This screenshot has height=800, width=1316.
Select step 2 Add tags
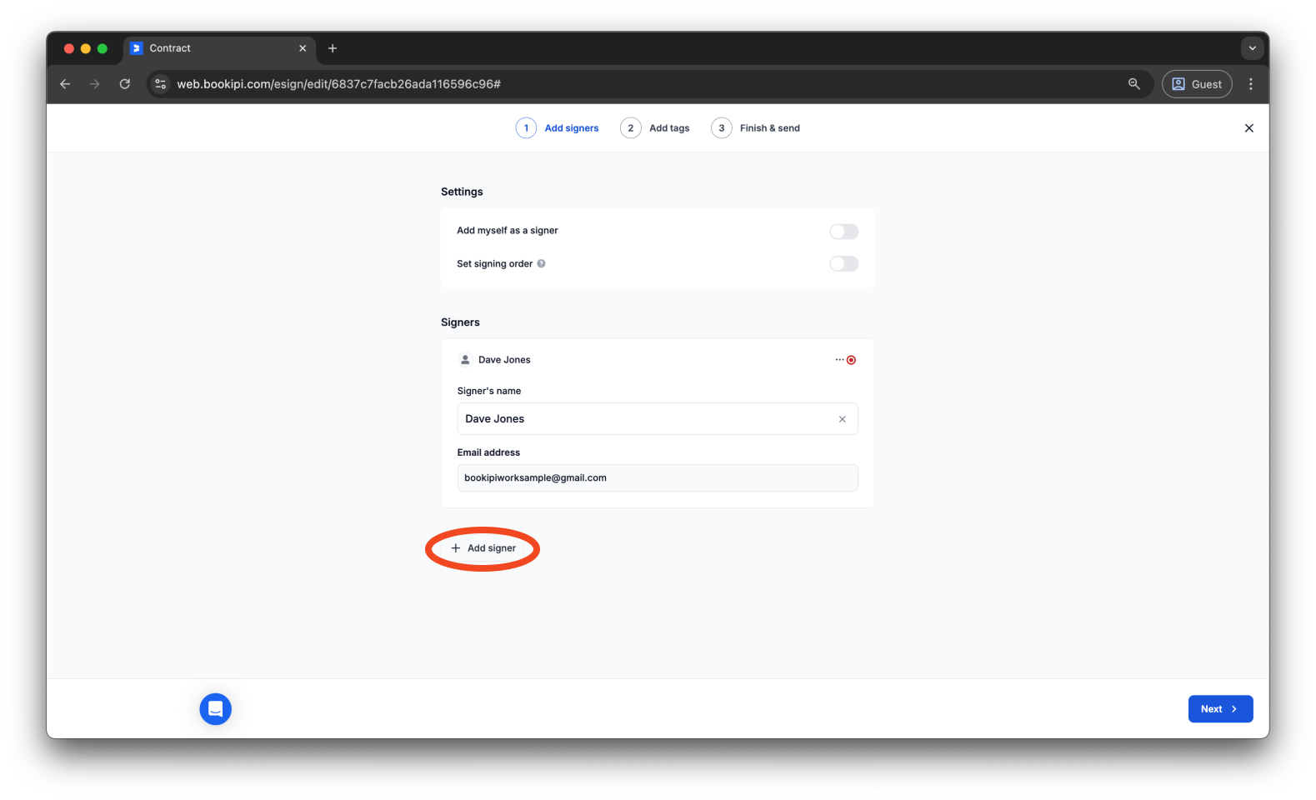point(655,128)
